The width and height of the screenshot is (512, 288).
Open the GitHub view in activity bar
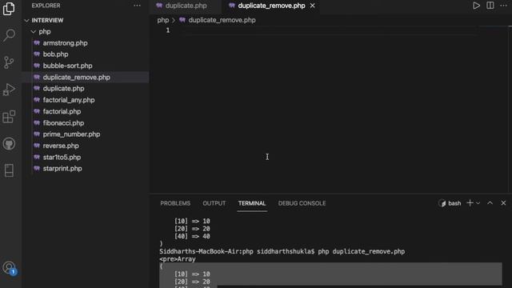(9, 144)
